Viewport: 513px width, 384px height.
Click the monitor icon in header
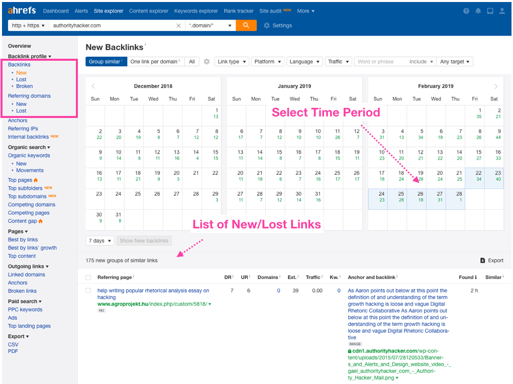(490, 11)
